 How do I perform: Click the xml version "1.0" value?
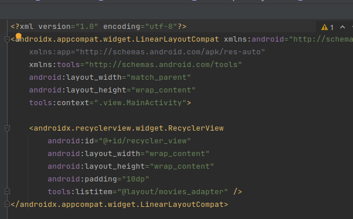click(x=87, y=27)
